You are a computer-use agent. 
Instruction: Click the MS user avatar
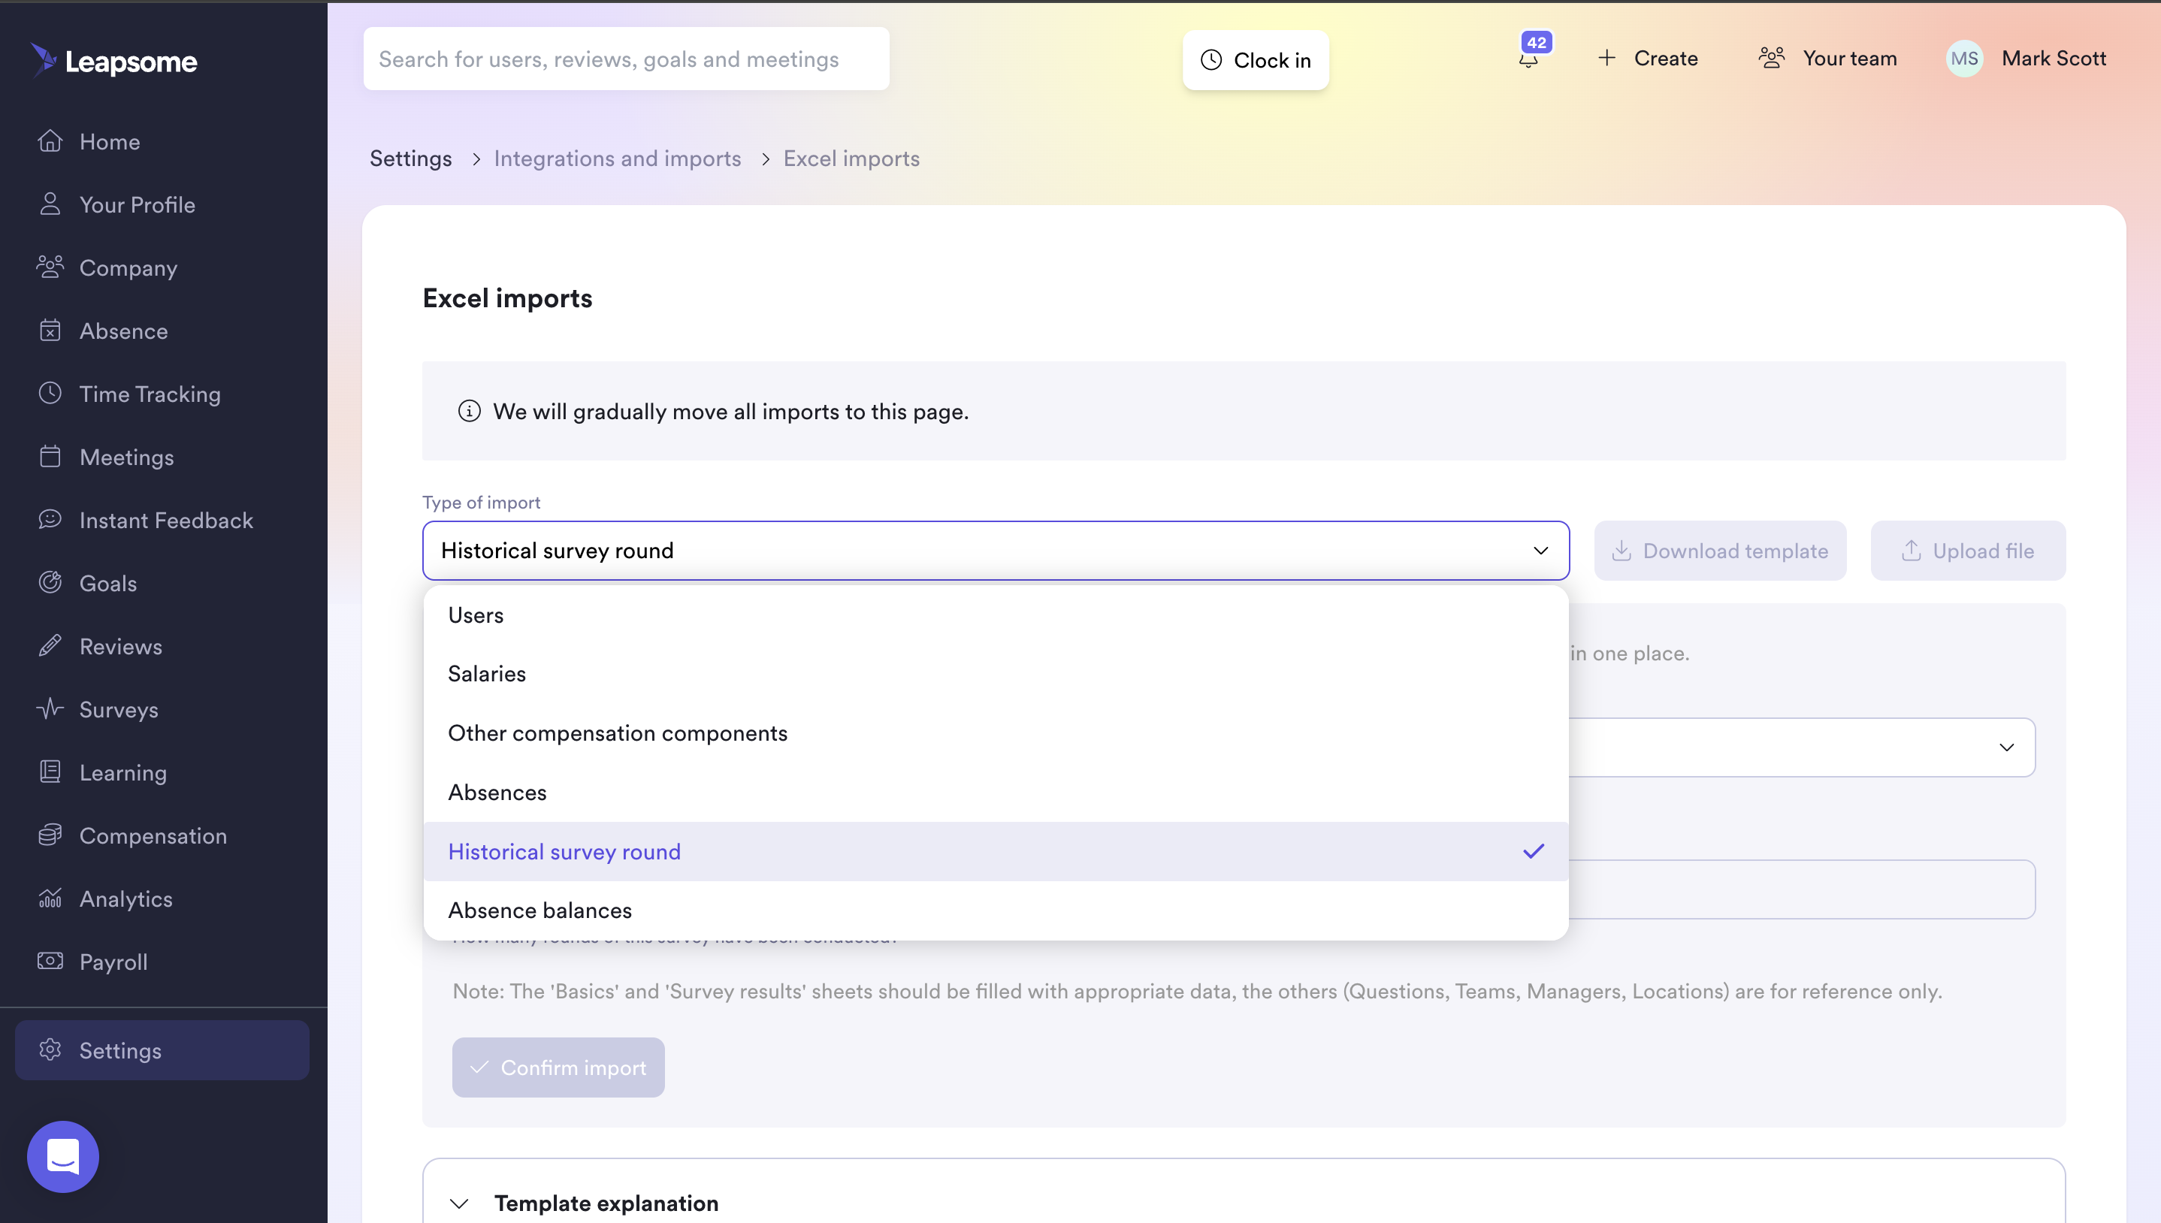1964,59
